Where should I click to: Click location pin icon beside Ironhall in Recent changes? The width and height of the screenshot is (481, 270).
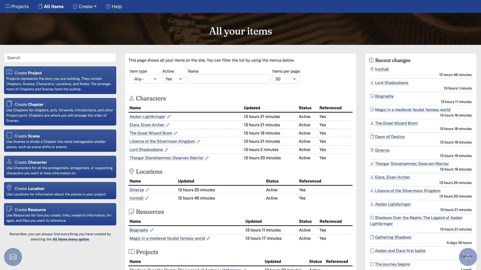click(372, 69)
